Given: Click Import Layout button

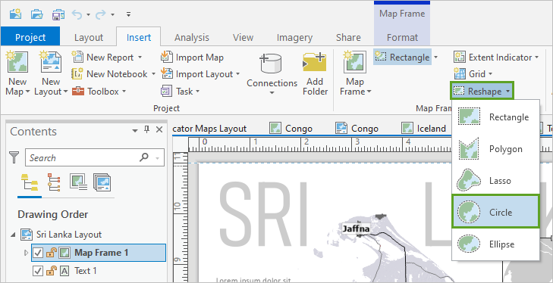Looking at the screenshot, I should pyautogui.click(x=200, y=74).
